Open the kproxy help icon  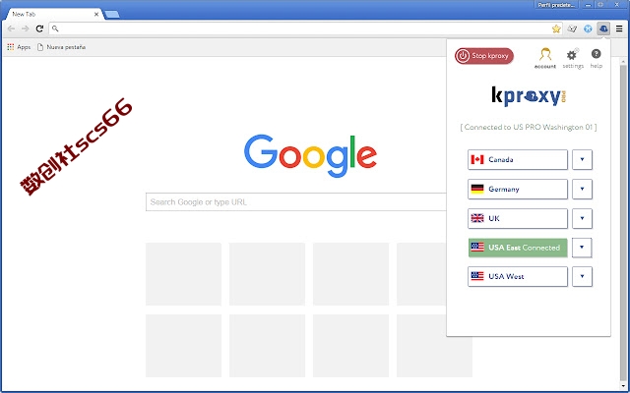pyautogui.click(x=597, y=58)
